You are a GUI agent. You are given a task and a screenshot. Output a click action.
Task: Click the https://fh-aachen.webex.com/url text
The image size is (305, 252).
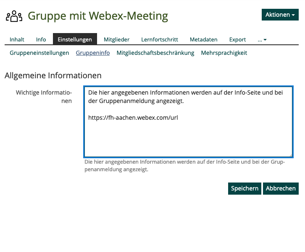[x=133, y=118]
